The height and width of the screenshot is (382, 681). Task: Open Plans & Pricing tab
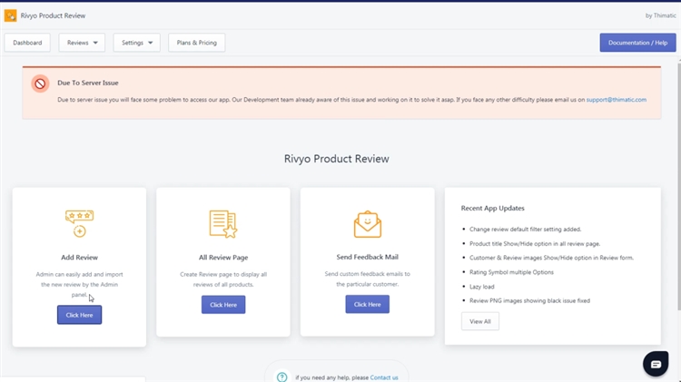(197, 43)
